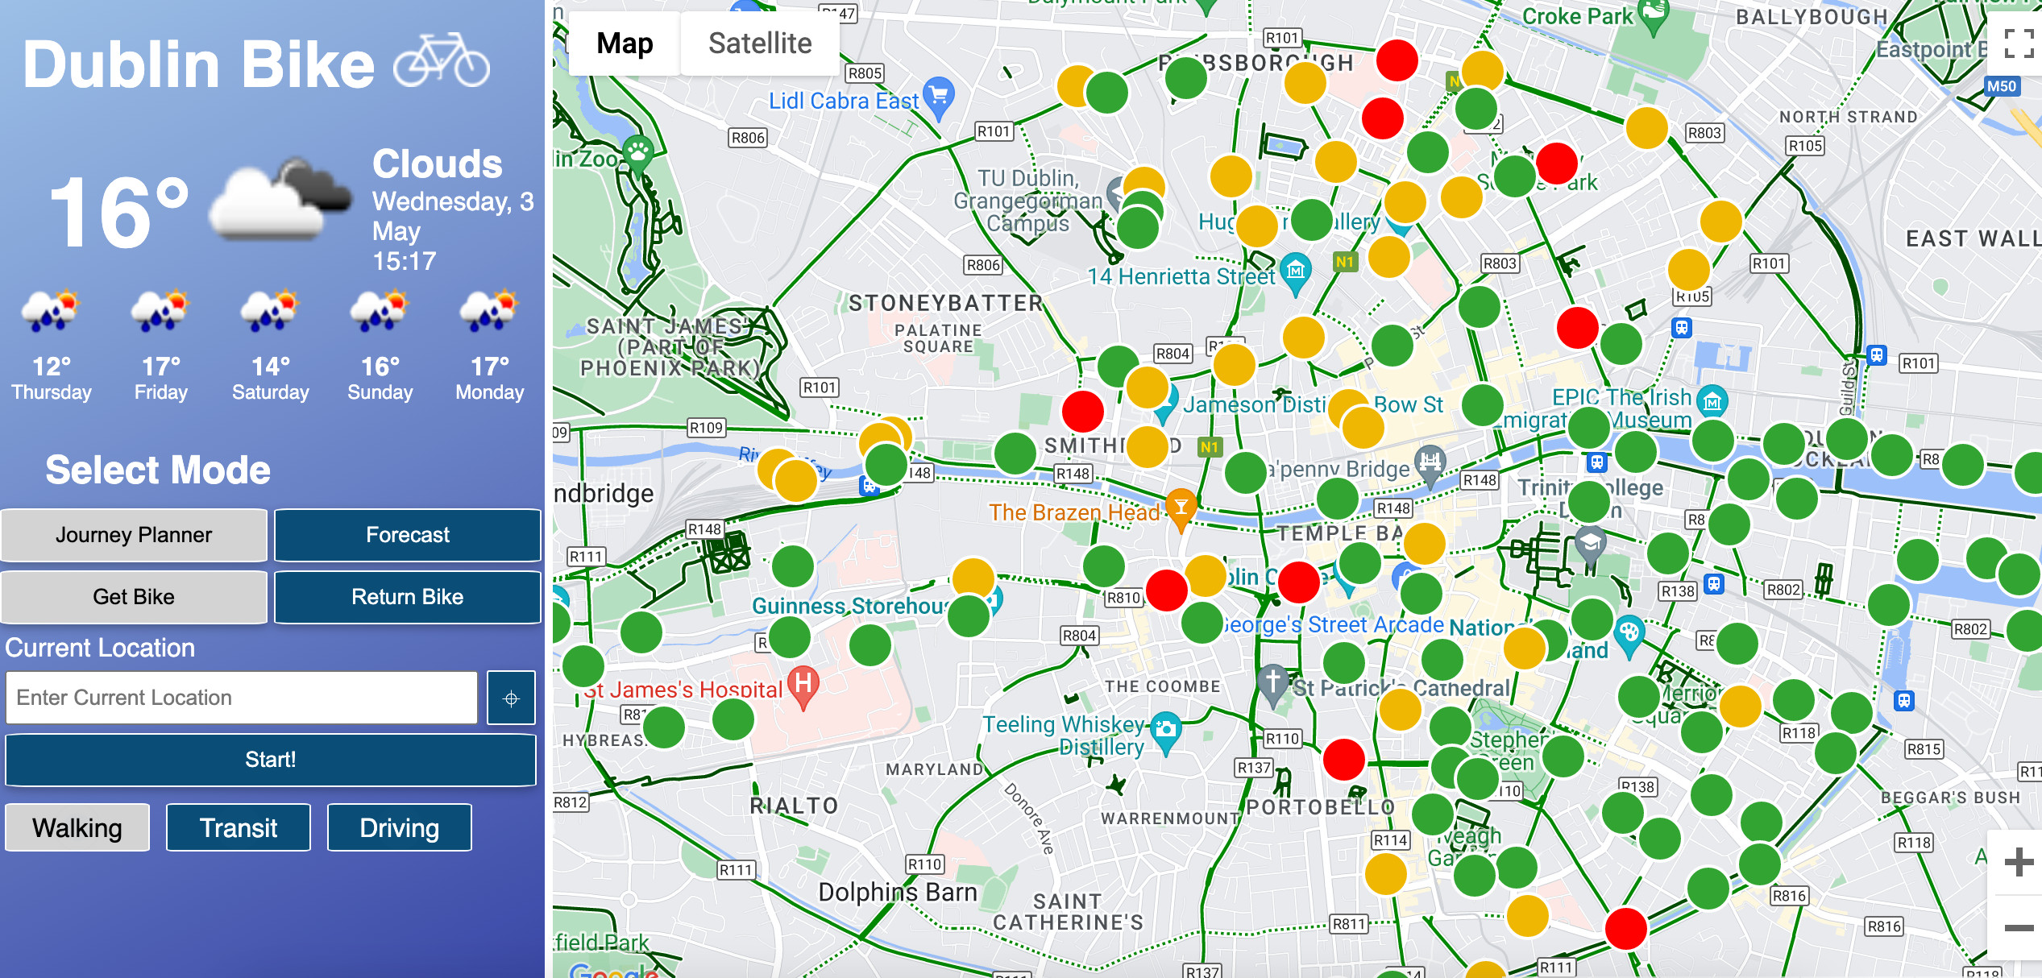The image size is (2042, 978).
Task: Zoom out with the minus icon
Action: [x=2018, y=928]
